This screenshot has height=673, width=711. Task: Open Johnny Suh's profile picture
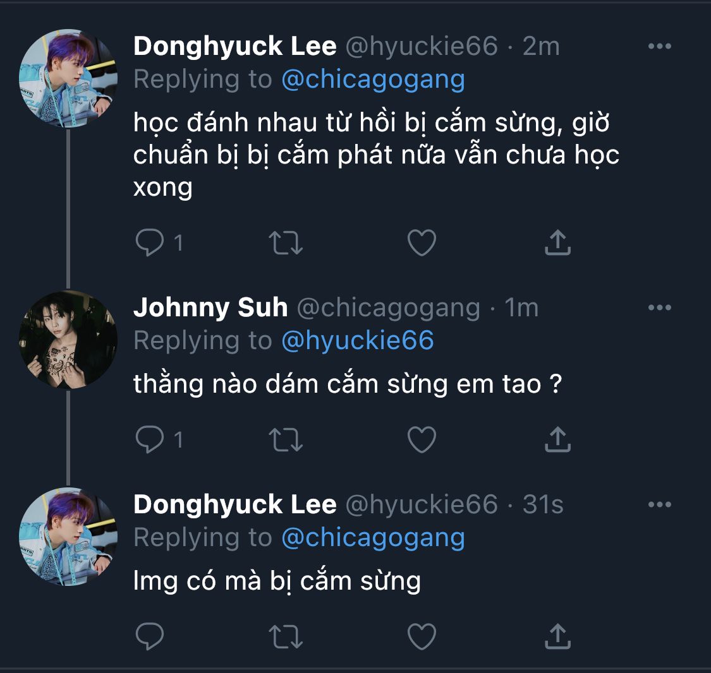68,340
